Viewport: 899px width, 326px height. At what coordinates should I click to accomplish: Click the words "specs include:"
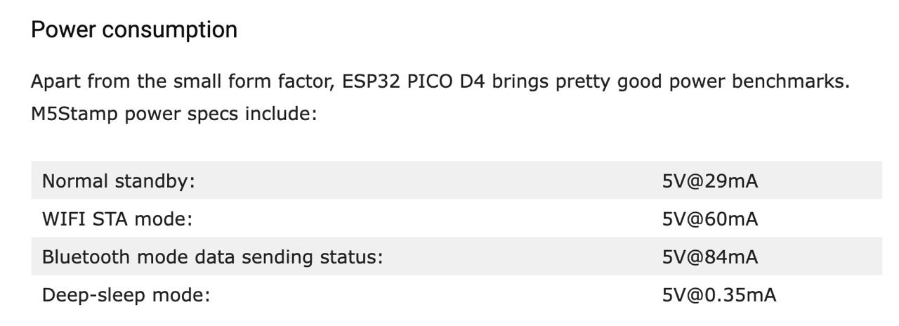pyautogui.click(x=250, y=114)
